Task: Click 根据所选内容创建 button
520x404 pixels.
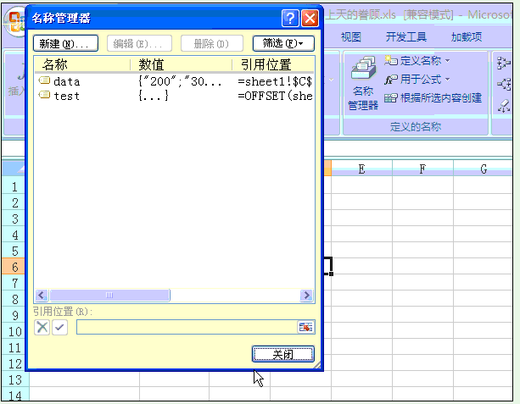Action: pos(433,98)
